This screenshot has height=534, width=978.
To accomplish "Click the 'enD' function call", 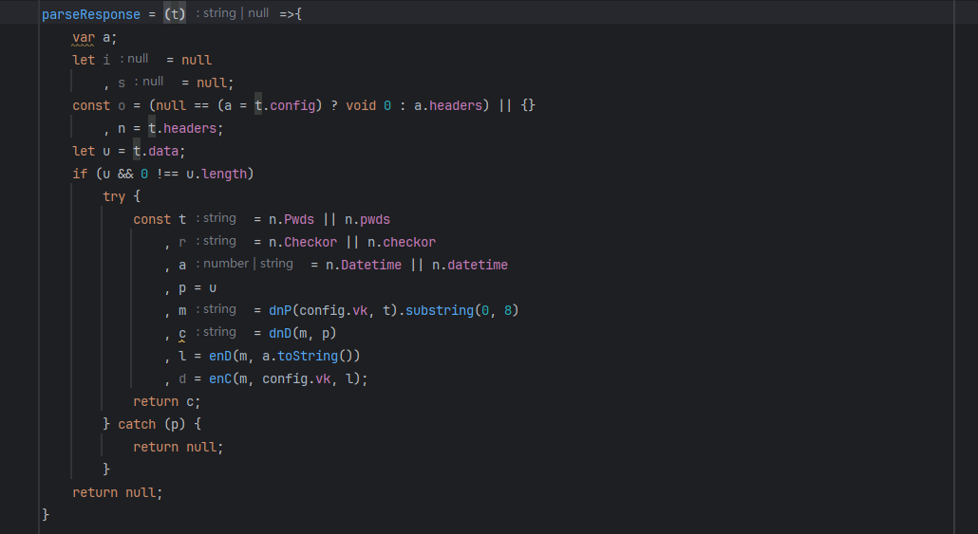I will (x=220, y=356).
